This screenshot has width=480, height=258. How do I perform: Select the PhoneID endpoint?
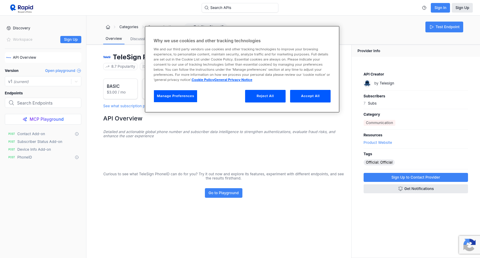point(25,157)
